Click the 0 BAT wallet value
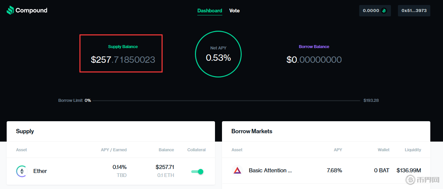443x189 pixels. 382,171
